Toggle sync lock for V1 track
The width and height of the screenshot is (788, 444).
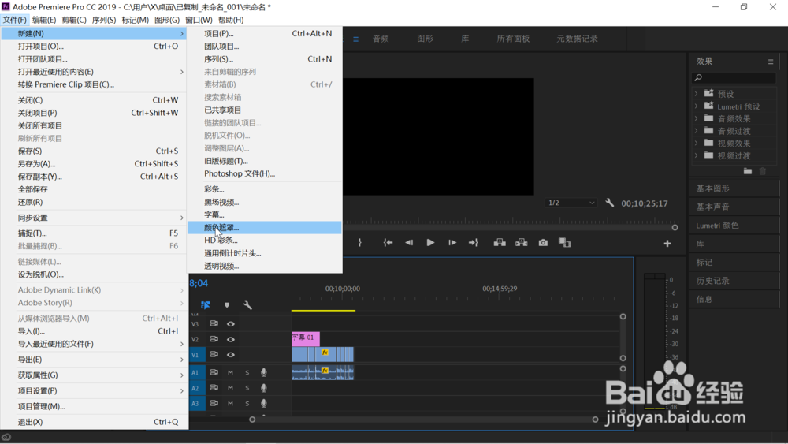pyautogui.click(x=214, y=355)
